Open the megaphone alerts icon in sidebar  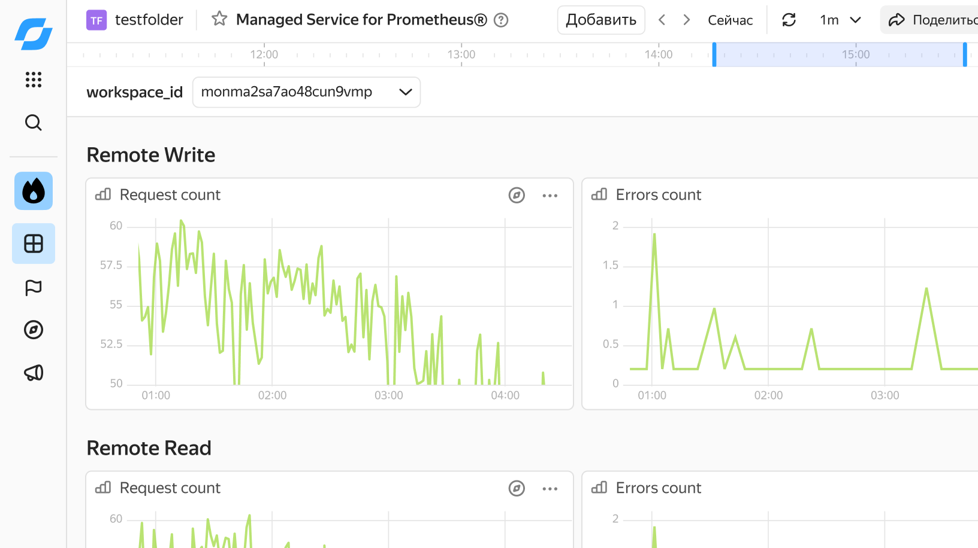point(34,373)
